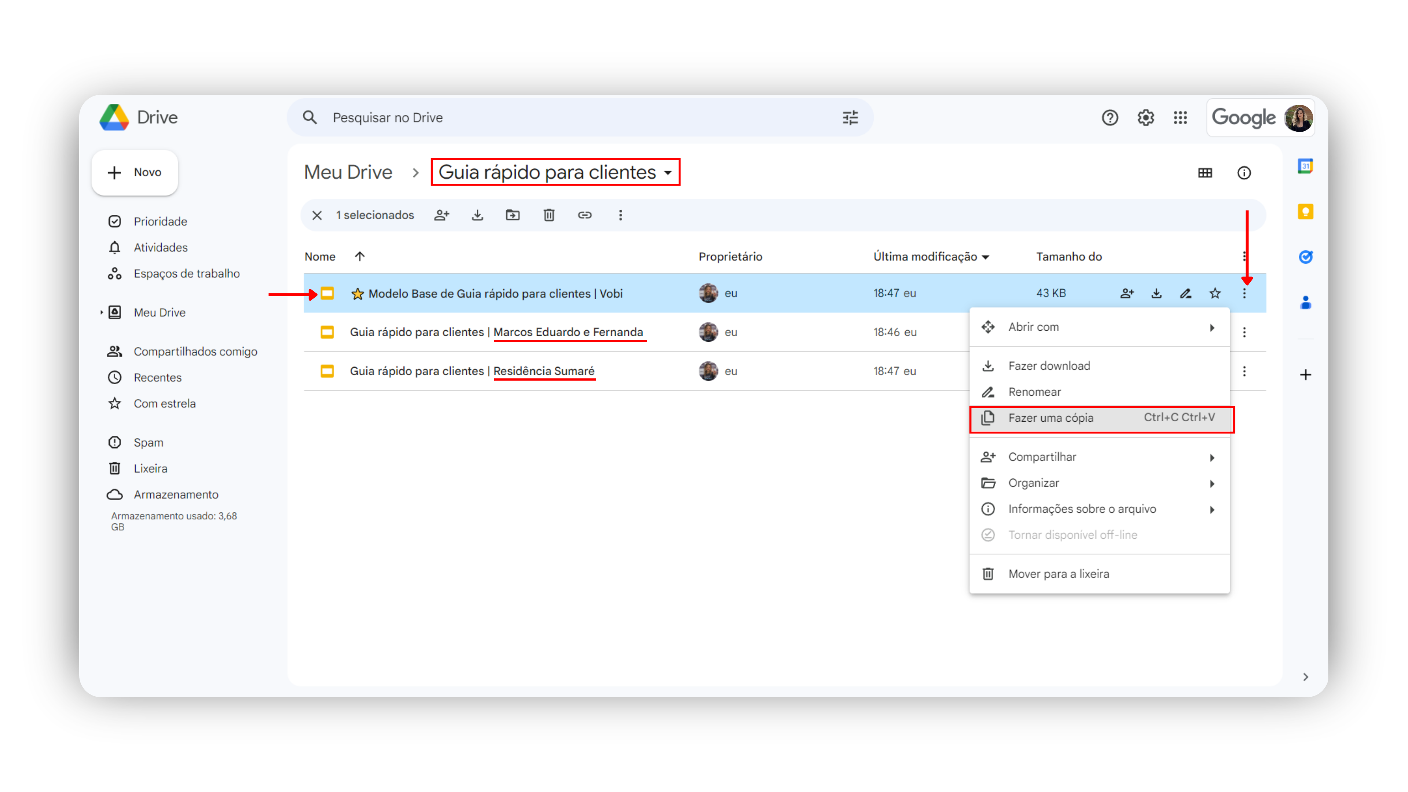
Task: Switch to grid layout view
Action: click(x=1204, y=173)
